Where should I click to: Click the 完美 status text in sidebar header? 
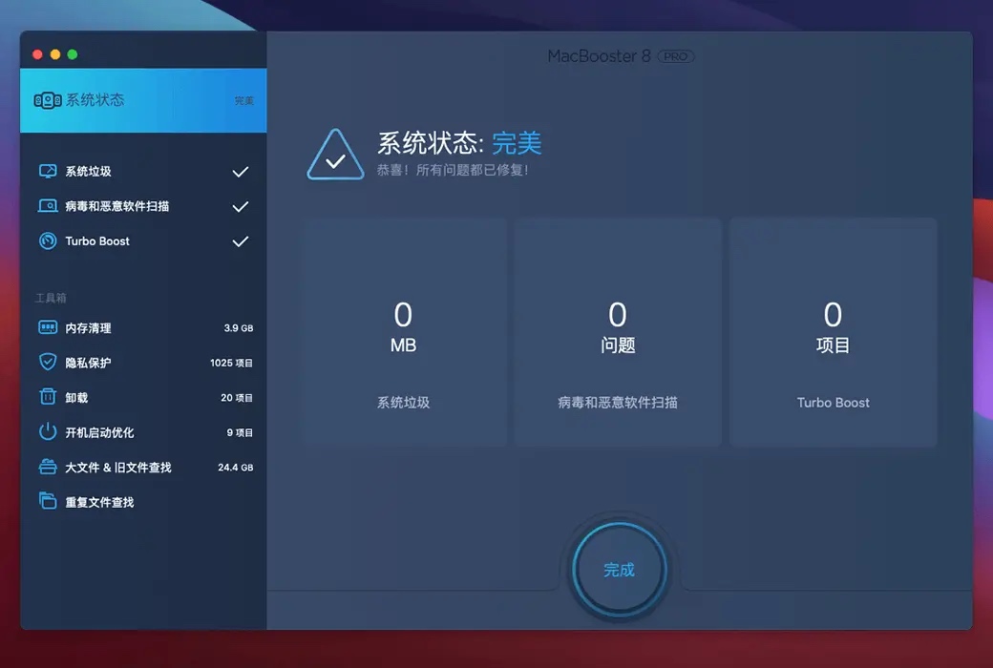pyautogui.click(x=243, y=100)
